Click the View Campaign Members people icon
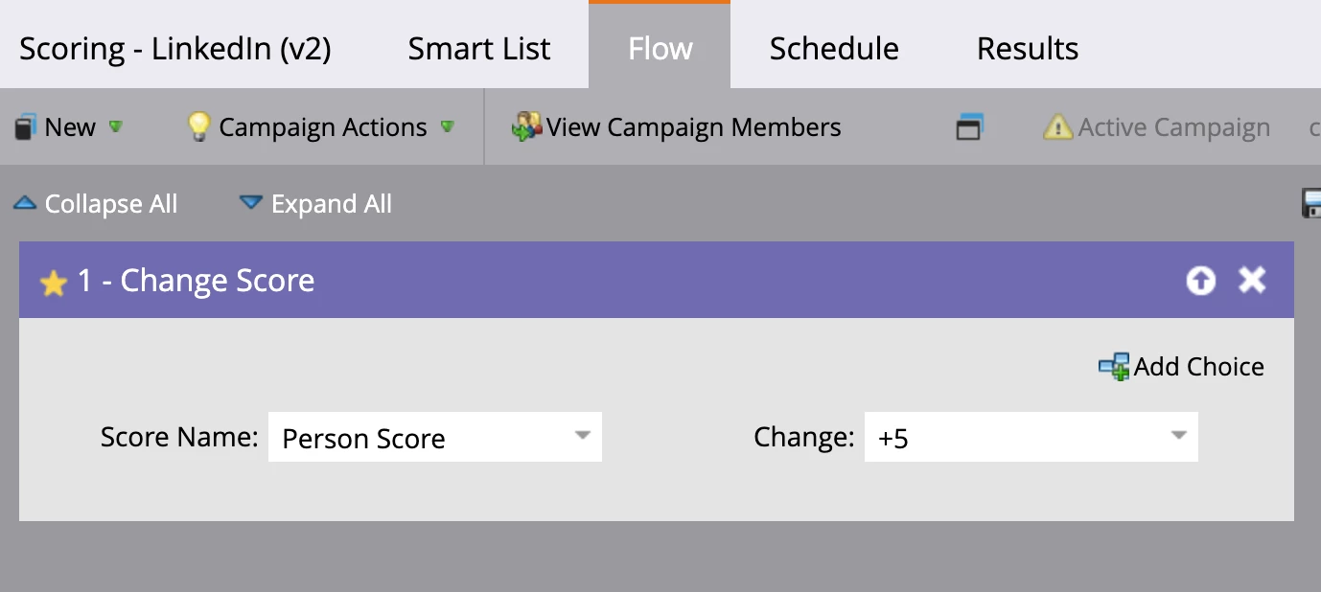Viewport: 1321px width, 592px height. coord(526,127)
